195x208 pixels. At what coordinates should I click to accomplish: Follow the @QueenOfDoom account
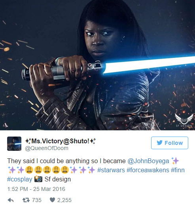[x=170, y=143]
